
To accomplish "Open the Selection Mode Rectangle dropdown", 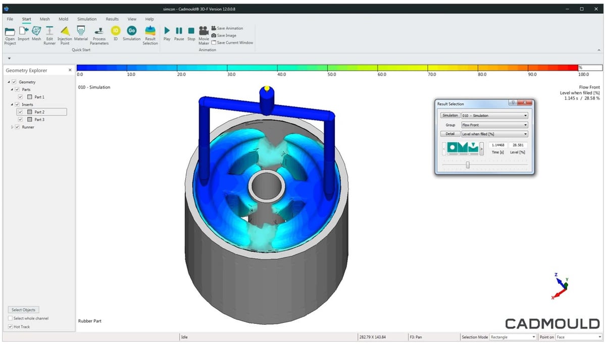I will pyautogui.click(x=513, y=337).
